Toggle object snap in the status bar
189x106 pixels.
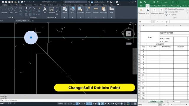91,104
